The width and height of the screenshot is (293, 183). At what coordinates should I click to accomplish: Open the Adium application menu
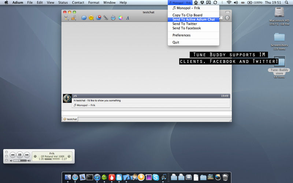[x=18, y=3]
